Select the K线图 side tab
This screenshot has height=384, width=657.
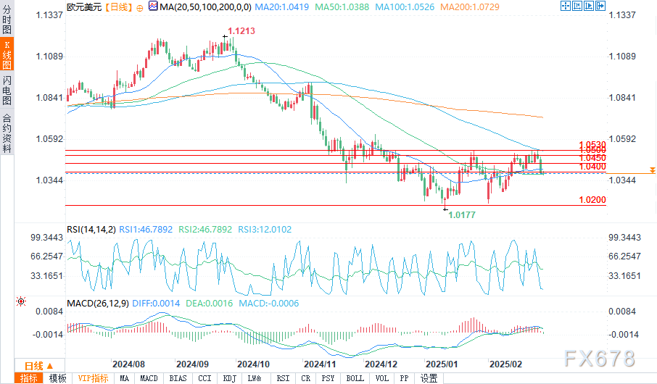coord(7,55)
